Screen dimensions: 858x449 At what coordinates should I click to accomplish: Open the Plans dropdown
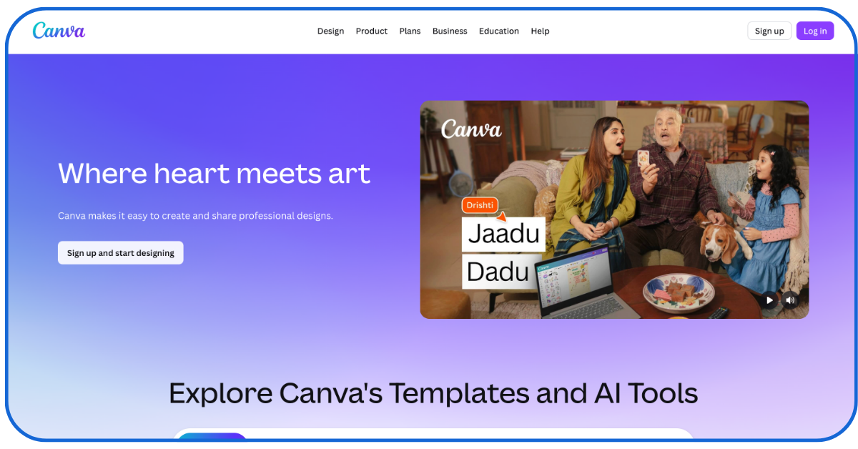(x=410, y=31)
